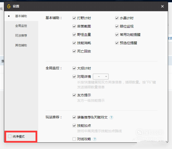172x149 pixels.
Task: Uncheck 打野计时 option
Action: coord(74,18)
